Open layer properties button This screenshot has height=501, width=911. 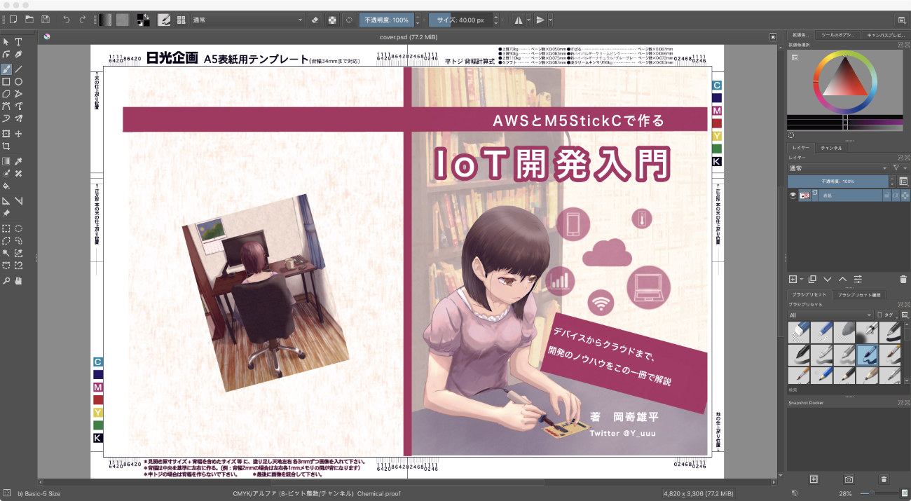pos(858,279)
